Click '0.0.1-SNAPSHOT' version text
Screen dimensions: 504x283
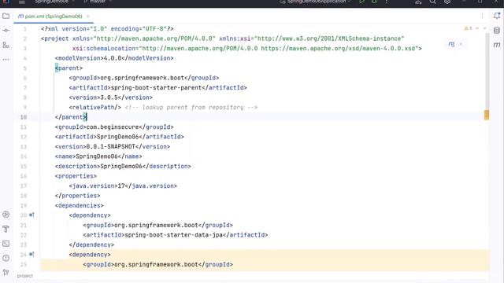point(110,146)
